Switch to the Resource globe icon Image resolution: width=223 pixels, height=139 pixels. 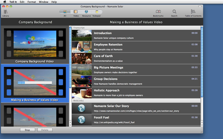tap(86, 12)
